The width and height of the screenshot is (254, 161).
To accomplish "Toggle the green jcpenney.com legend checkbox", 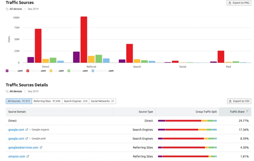I will pyautogui.click(x=69, y=71).
